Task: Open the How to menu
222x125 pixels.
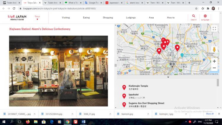Action: 171,17
